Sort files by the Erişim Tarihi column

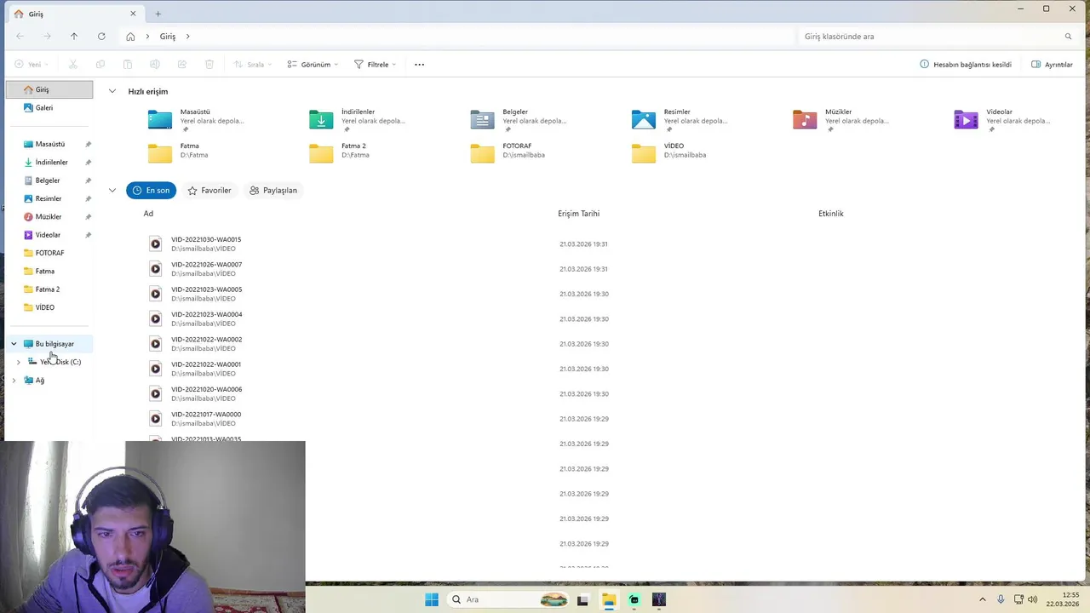(x=579, y=214)
